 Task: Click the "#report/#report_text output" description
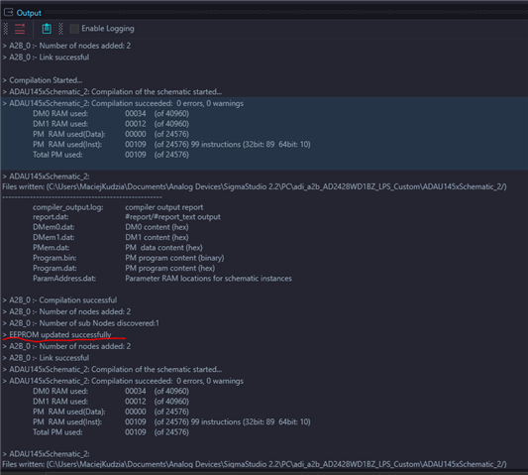tap(172, 217)
